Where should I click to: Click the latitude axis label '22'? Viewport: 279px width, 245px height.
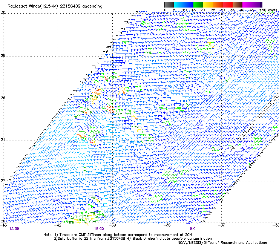click(x=3, y=181)
